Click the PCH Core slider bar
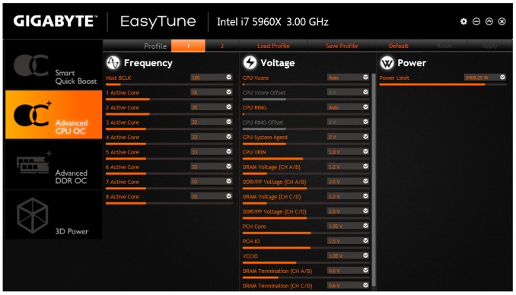The height and width of the screenshot is (295, 516). (306, 233)
